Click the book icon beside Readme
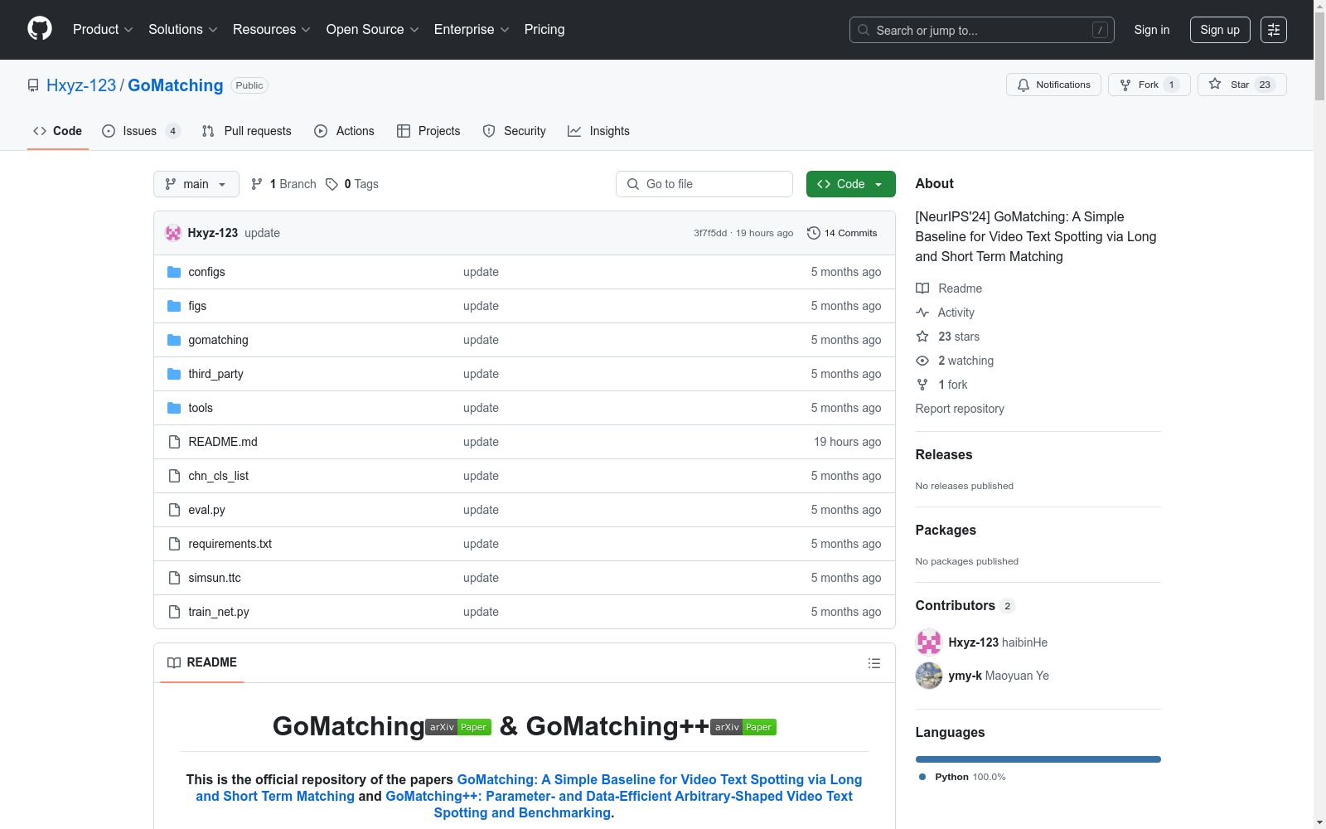This screenshot has width=1326, height=829. click(x=922, y=288)
